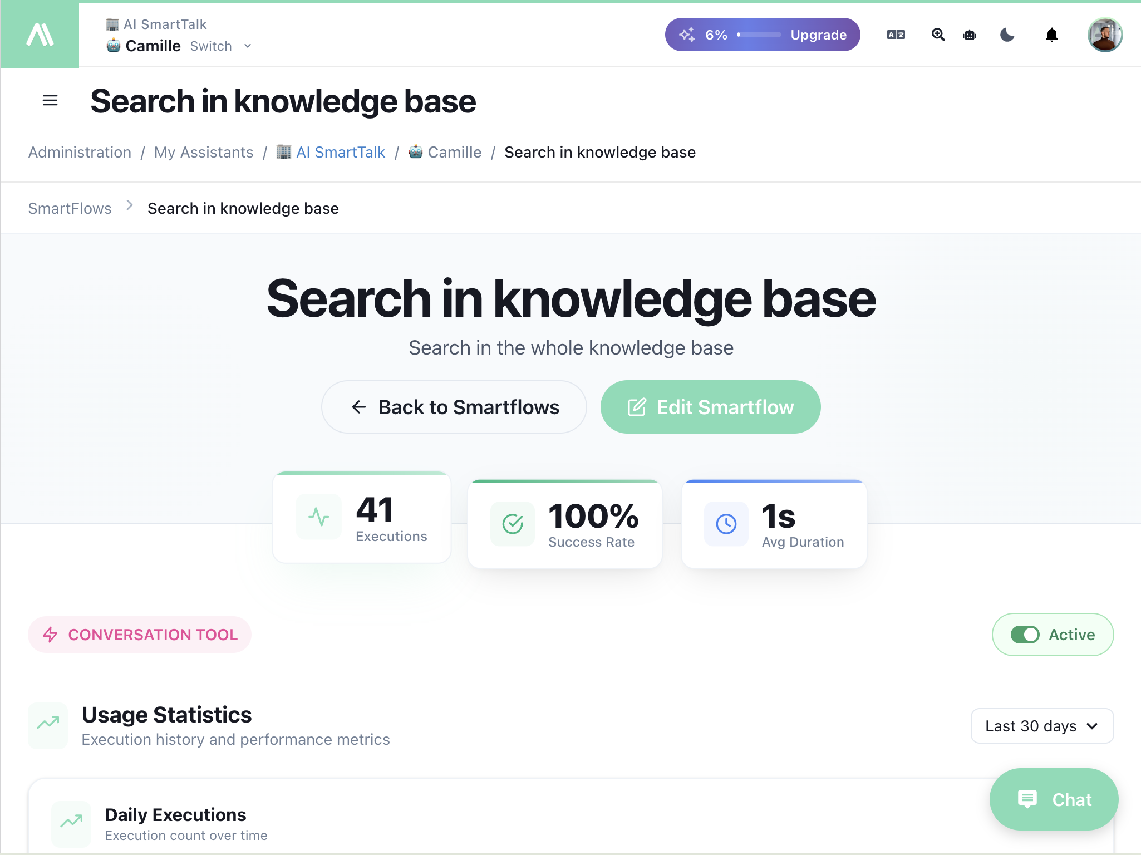Open the hamburger menu

pos(50,100)
